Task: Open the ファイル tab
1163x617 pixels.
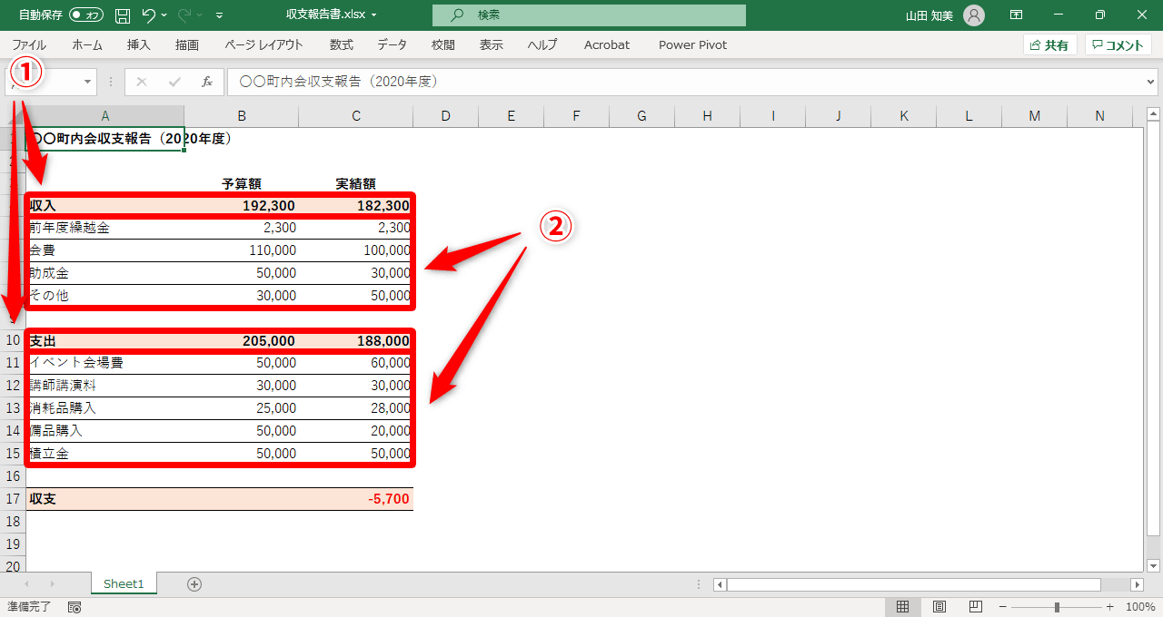Action: pos(29,44)
